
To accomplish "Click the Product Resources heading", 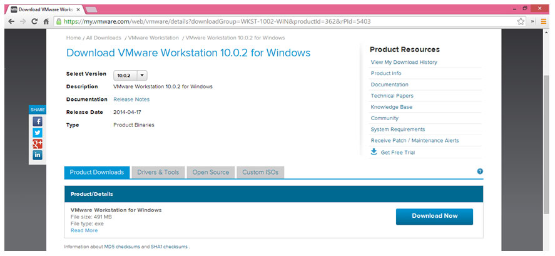I will point(405,49).
